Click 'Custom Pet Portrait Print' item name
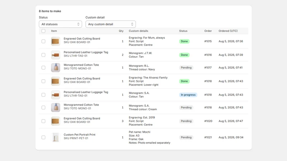287x161 pixels. click(x=79, y=135)
